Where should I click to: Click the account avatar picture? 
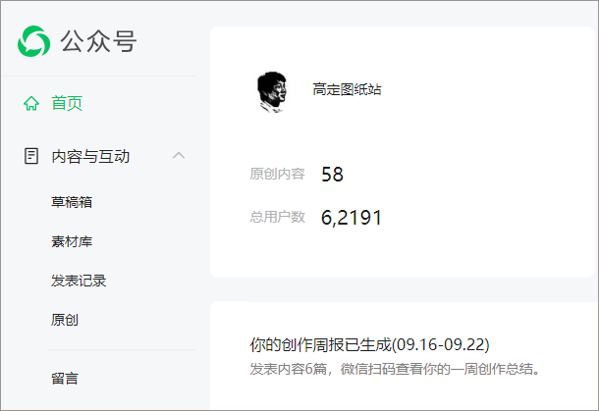pos(271,92)
